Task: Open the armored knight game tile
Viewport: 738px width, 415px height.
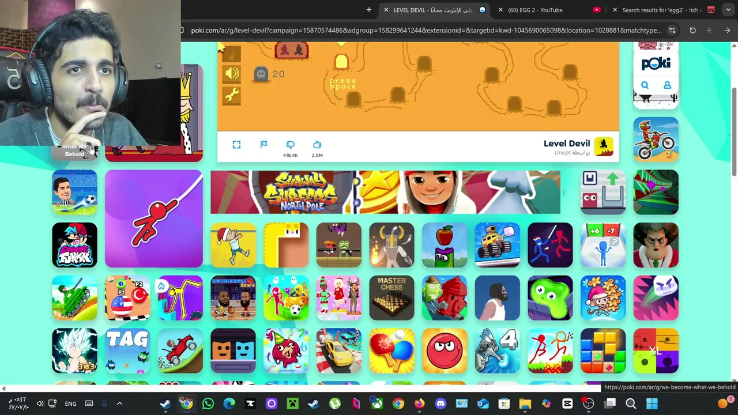Action: 391,245
